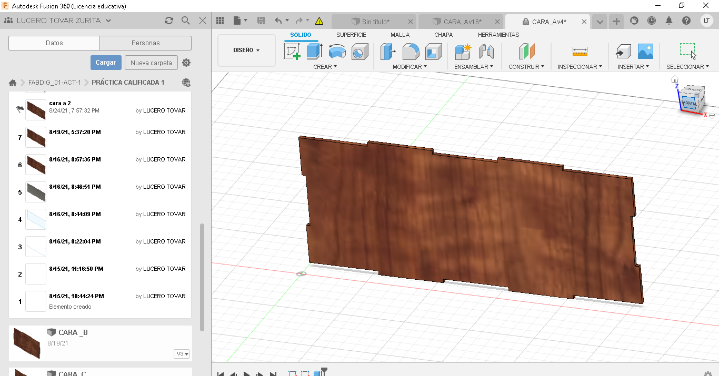Add a new design tab with plus

point(616,22)
